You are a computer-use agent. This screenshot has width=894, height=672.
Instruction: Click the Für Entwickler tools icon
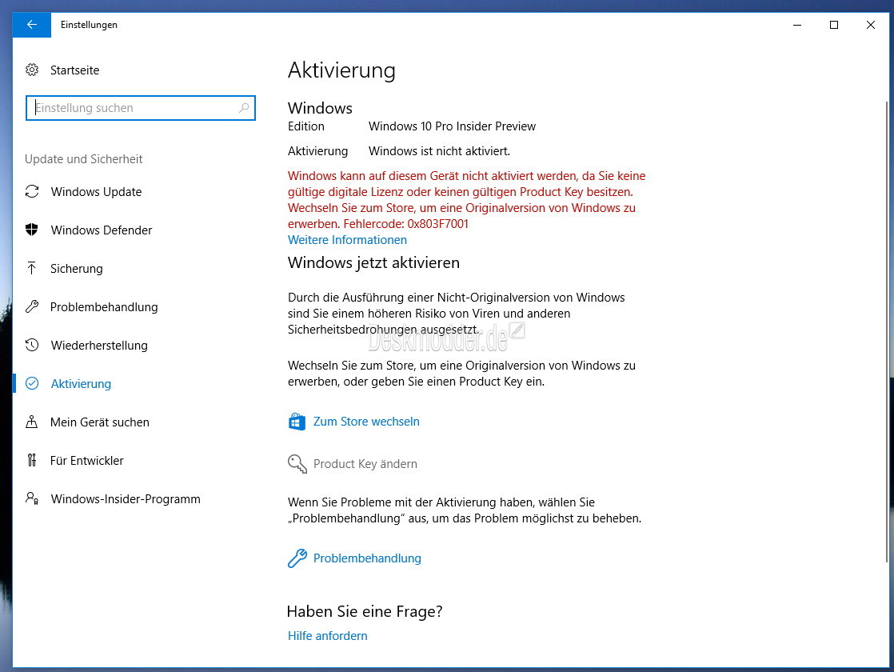pyautogui.click(x=32, y=460)
